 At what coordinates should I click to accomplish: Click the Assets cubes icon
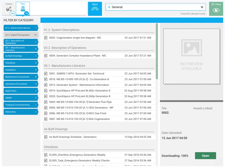[9, 9]
